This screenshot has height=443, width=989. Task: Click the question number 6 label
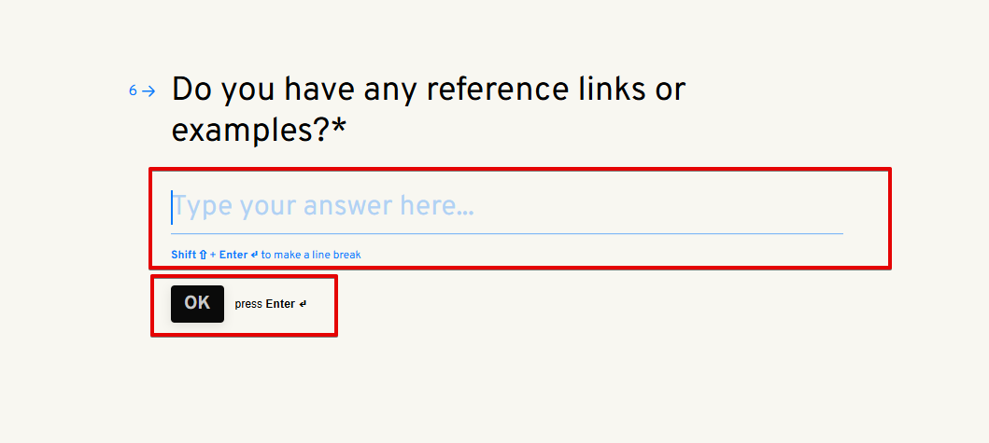coord(133,91)
